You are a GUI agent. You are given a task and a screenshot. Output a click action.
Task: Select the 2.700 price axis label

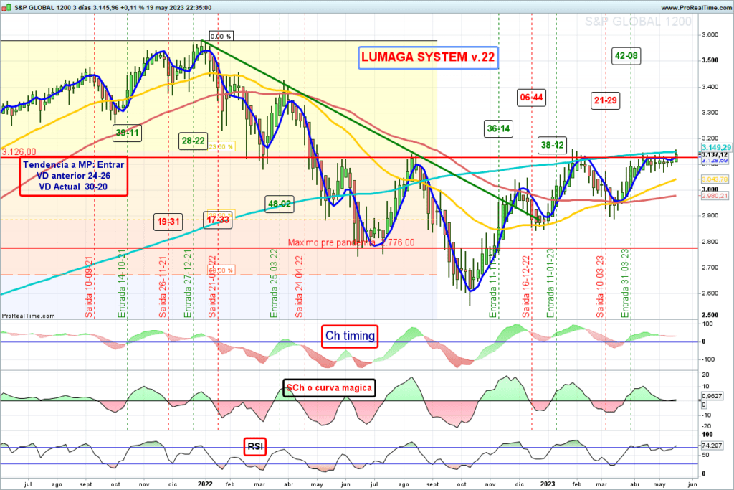click(x=710, y=268)
